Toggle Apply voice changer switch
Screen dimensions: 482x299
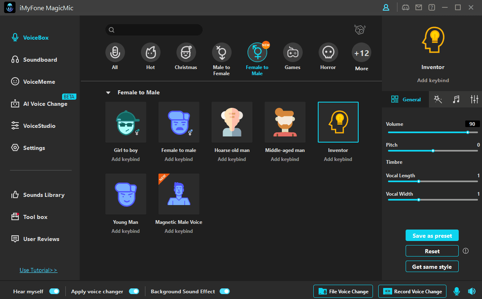(134, 291)
